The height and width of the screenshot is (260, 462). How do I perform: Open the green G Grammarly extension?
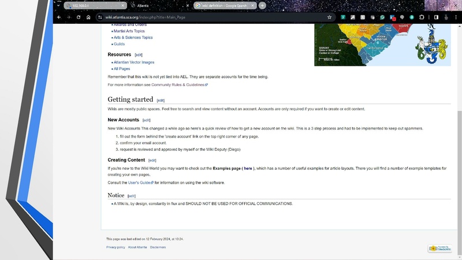click(x=382, y=17)
